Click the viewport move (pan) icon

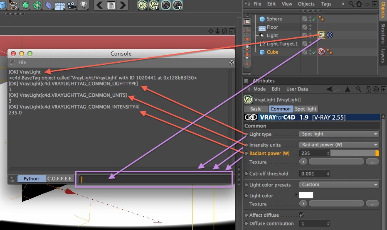point(210,31)
